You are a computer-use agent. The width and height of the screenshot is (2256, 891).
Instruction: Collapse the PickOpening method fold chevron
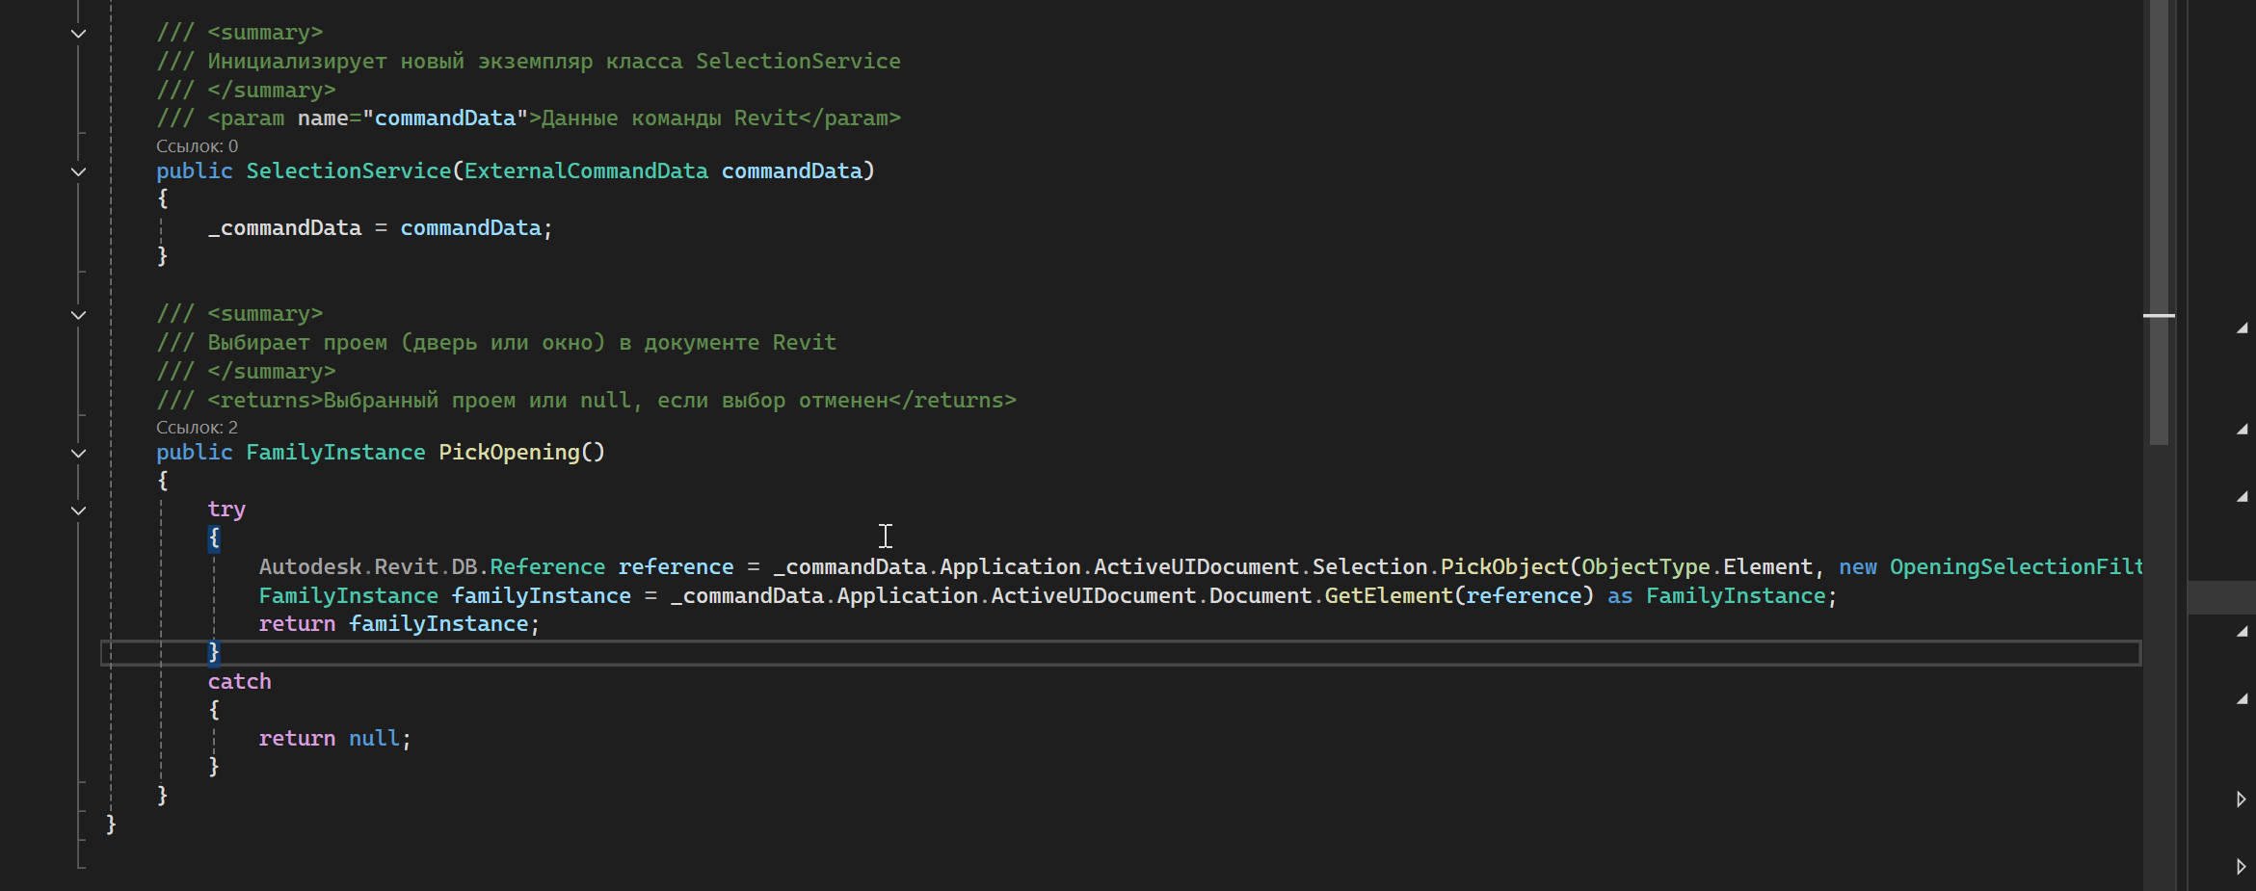coord(79,454)
